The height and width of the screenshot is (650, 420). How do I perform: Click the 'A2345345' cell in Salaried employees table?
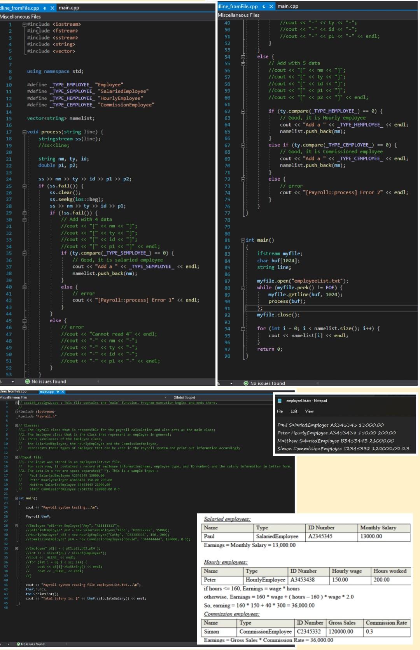pos(331,536)
